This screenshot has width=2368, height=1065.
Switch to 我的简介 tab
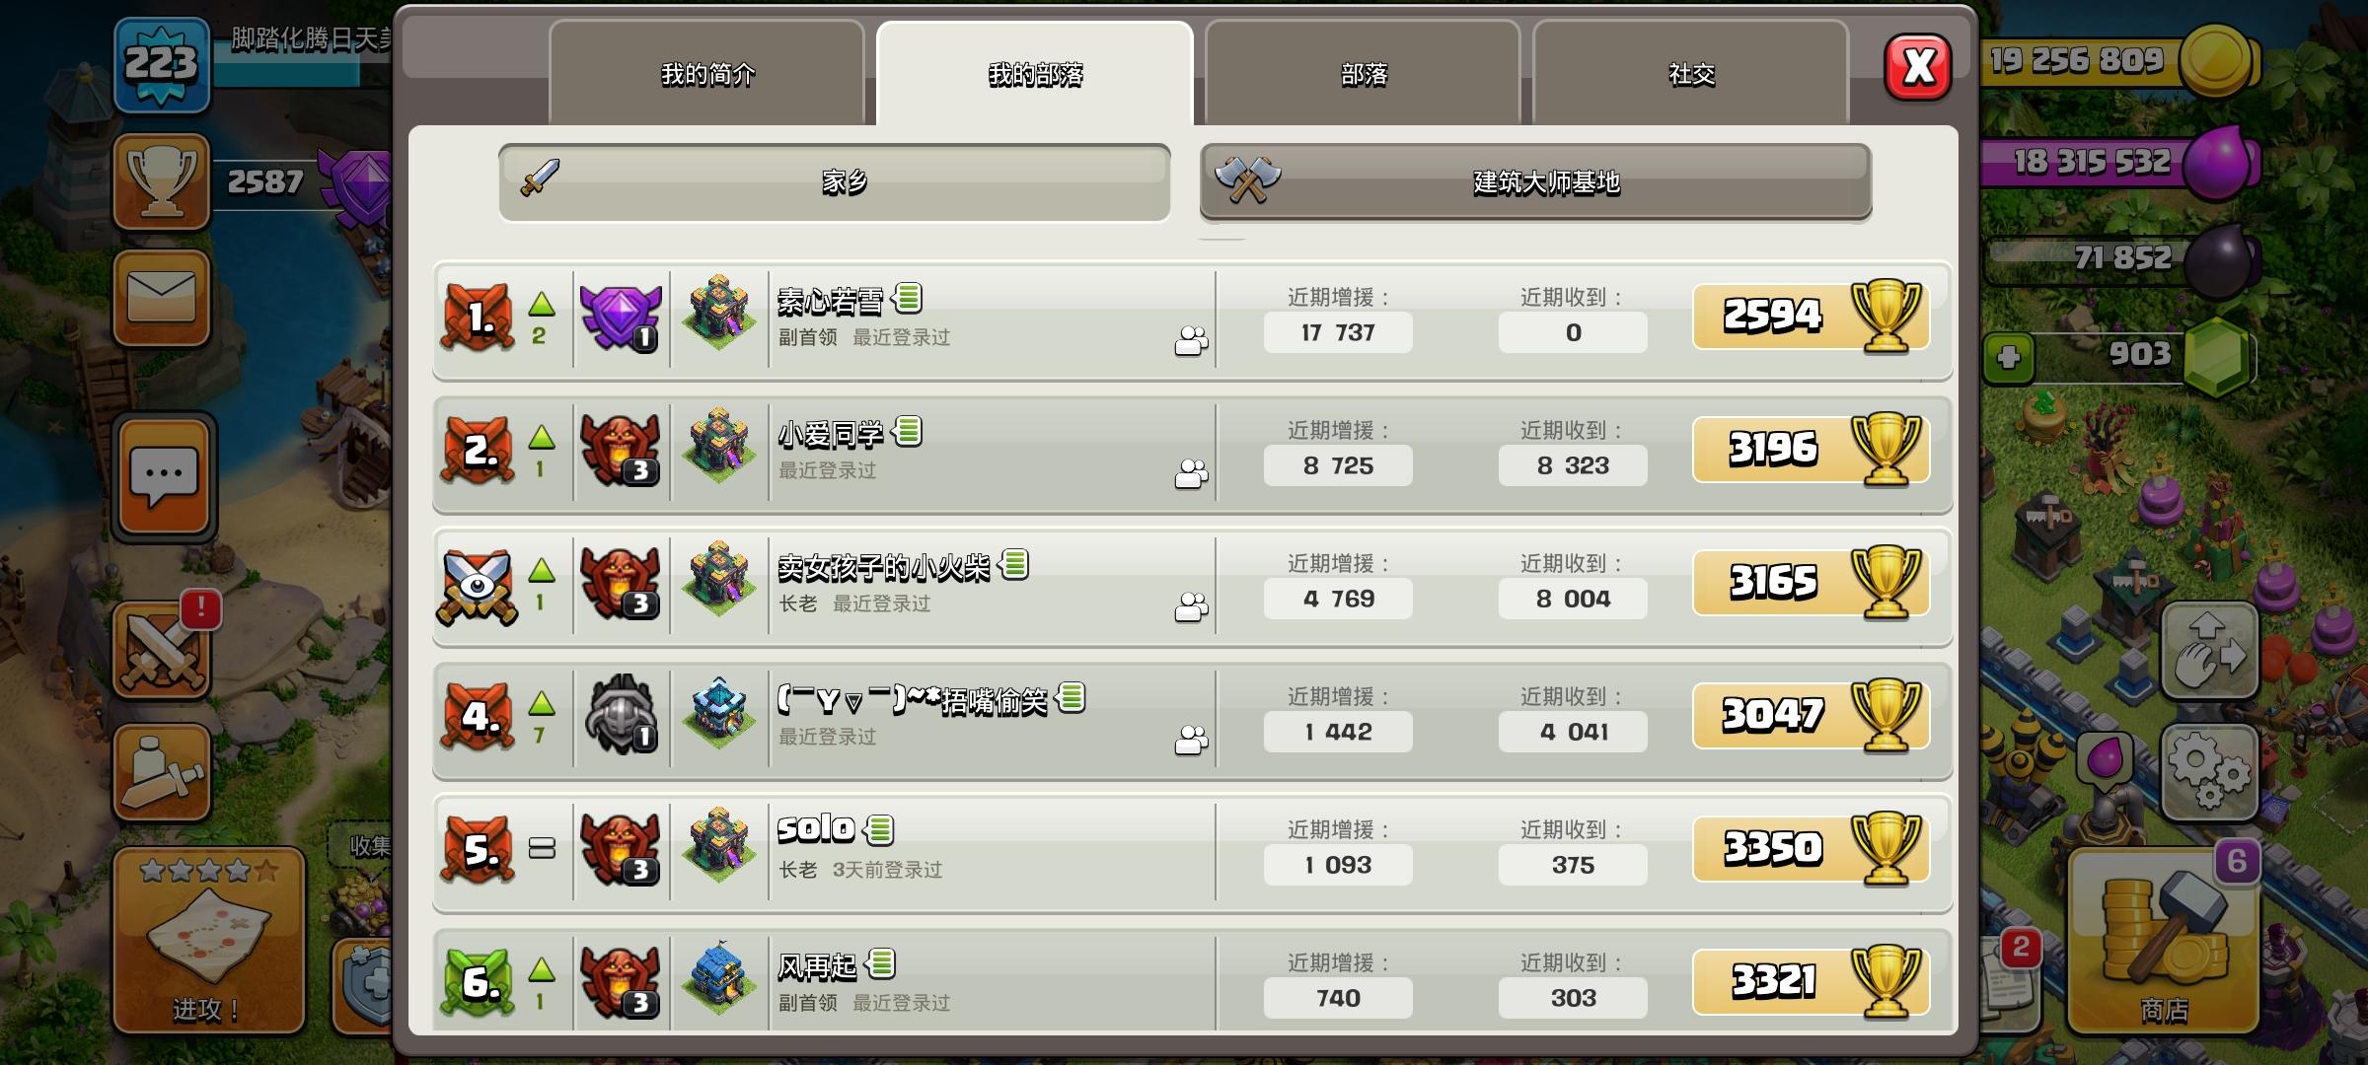click(706, 74)
